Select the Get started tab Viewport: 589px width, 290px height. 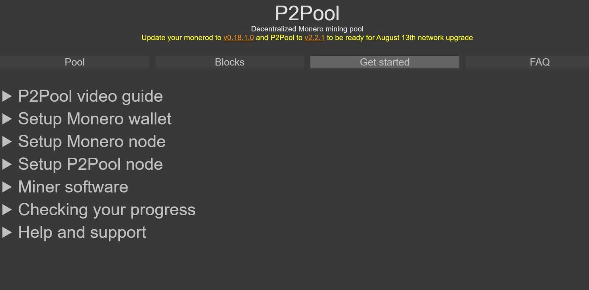385,62
